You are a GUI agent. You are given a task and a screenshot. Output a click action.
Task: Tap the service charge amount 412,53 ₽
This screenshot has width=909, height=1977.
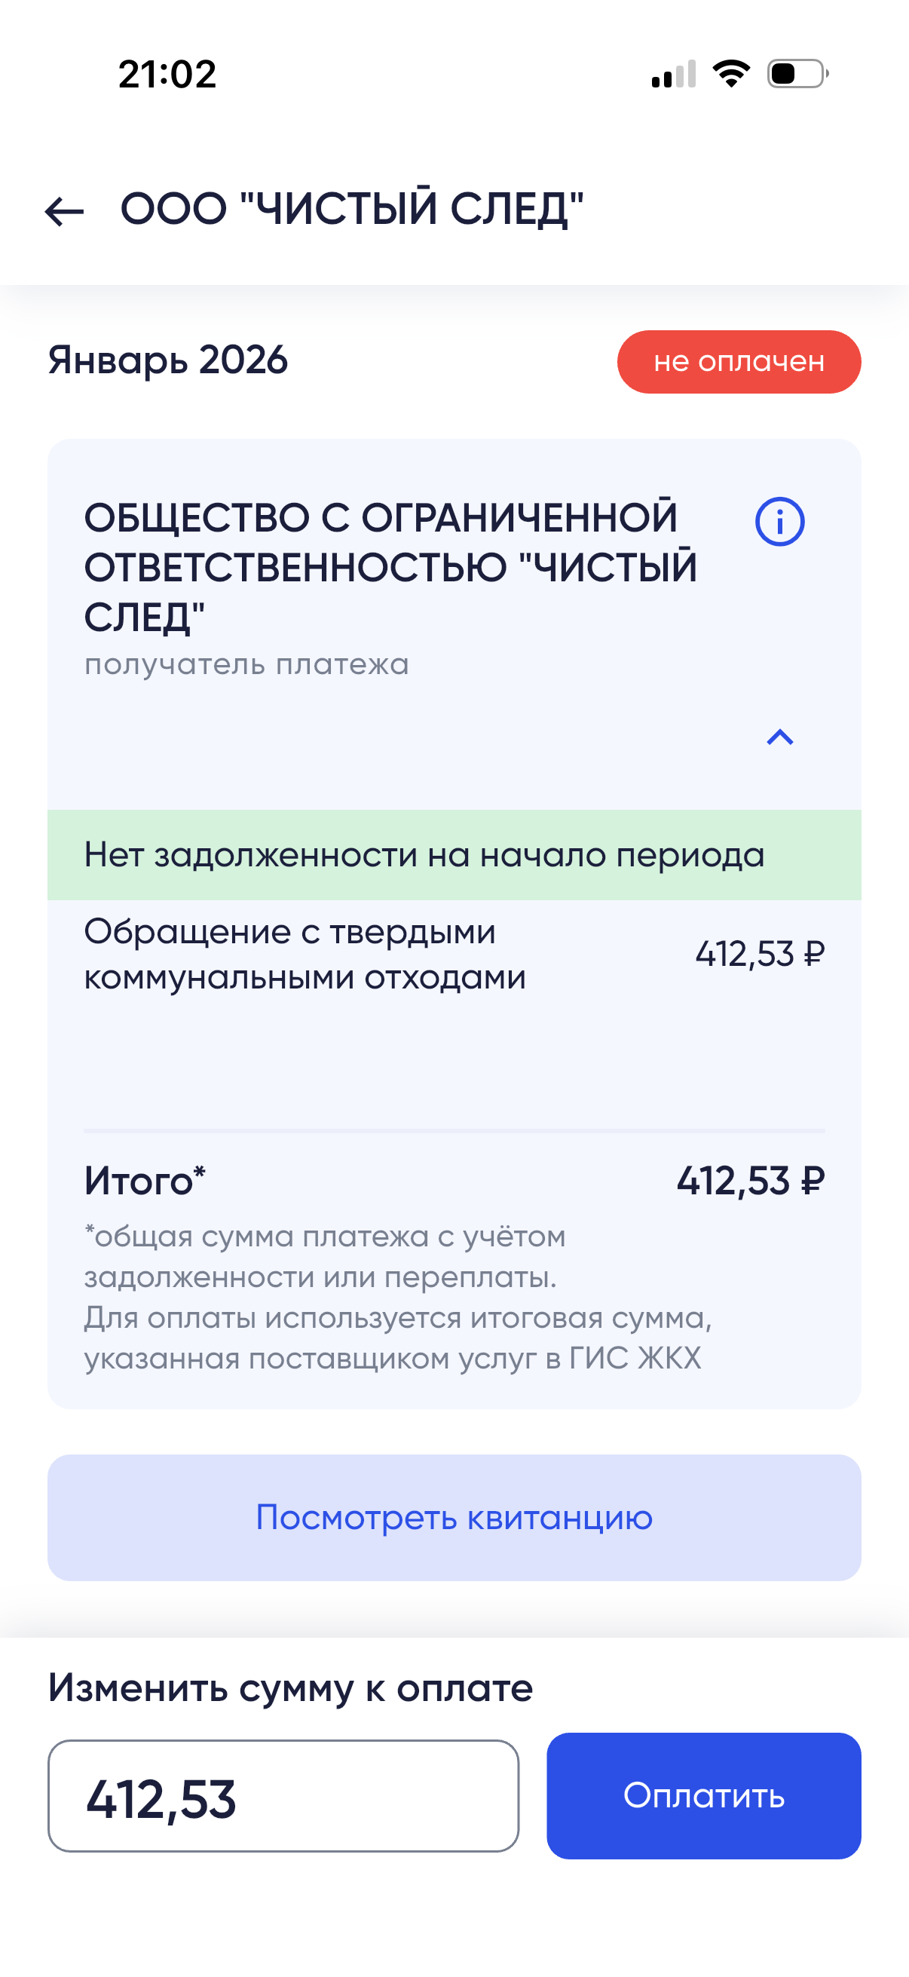[x=760, y=954]
